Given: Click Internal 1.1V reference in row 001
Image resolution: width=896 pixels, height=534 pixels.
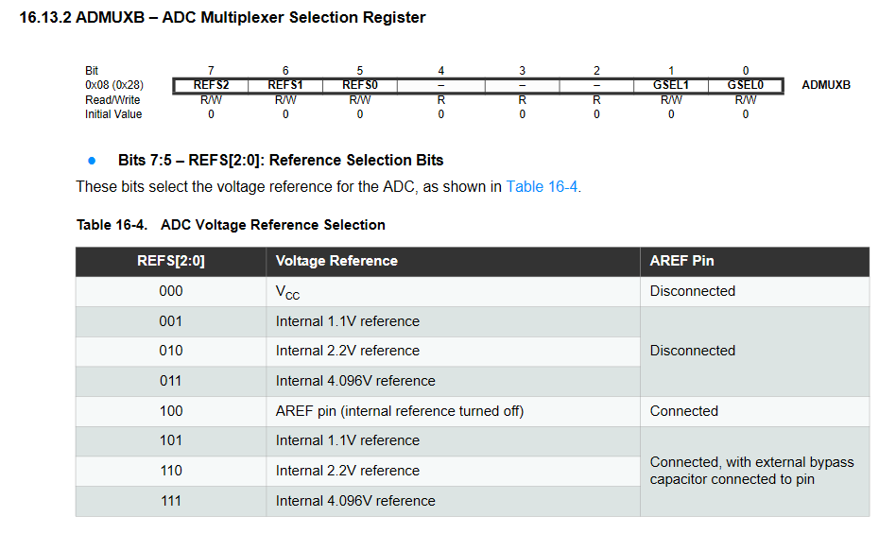Looking at the screenshot, I should tap(348, 321).
